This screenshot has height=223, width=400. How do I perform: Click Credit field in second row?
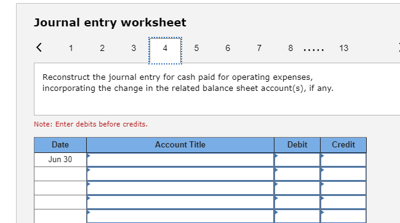[343, 174]
